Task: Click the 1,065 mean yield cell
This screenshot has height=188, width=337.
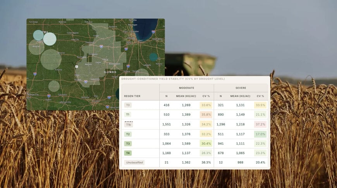Action: pyautogui.click(x=240, y=153)
